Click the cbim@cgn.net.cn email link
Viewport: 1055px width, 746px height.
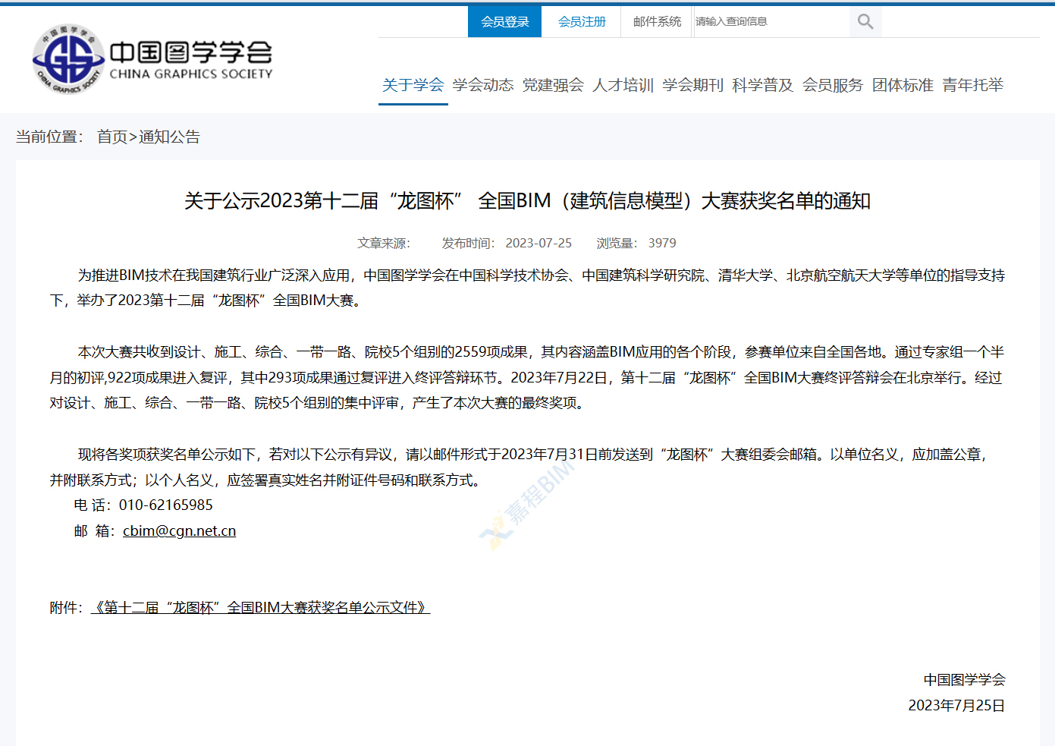179,531
